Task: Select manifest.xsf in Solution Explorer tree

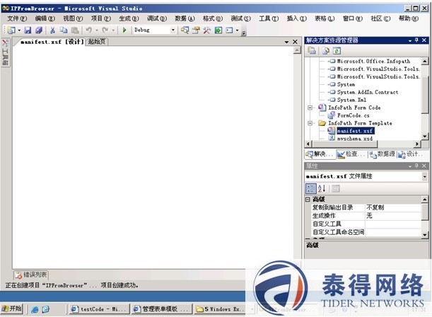Action: pos(356,131)
